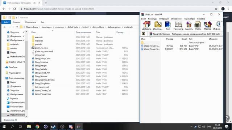The image size is (232, 130).
Task: Click Explorer up-directory arrow
Action: [x=17, y=27]
